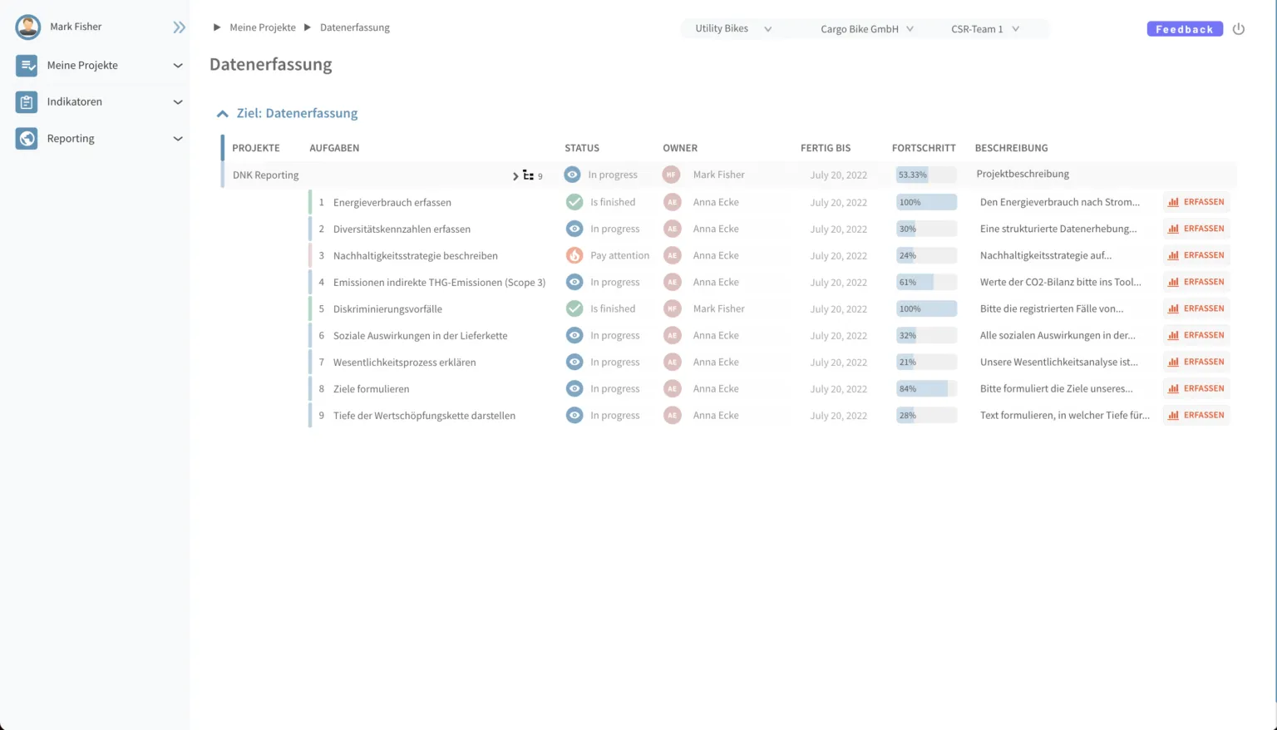Viewport: 1277px width, 730px height.
Task: Click the Indikatoren clipboard icon
Action: [x=27, y=101]
